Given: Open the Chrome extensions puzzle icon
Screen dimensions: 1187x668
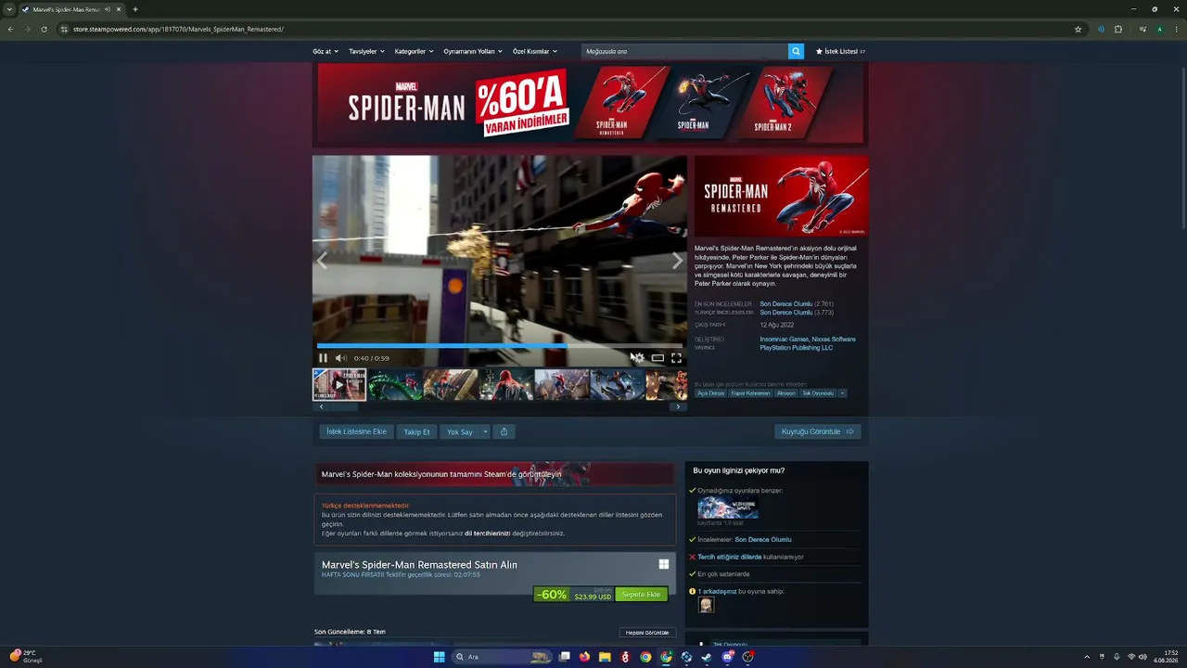Looking at the screenshot, I should (1118, 29).
